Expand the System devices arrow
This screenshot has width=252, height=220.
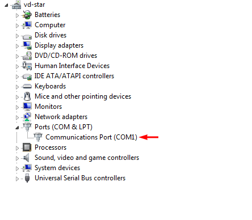click(17, 168)
